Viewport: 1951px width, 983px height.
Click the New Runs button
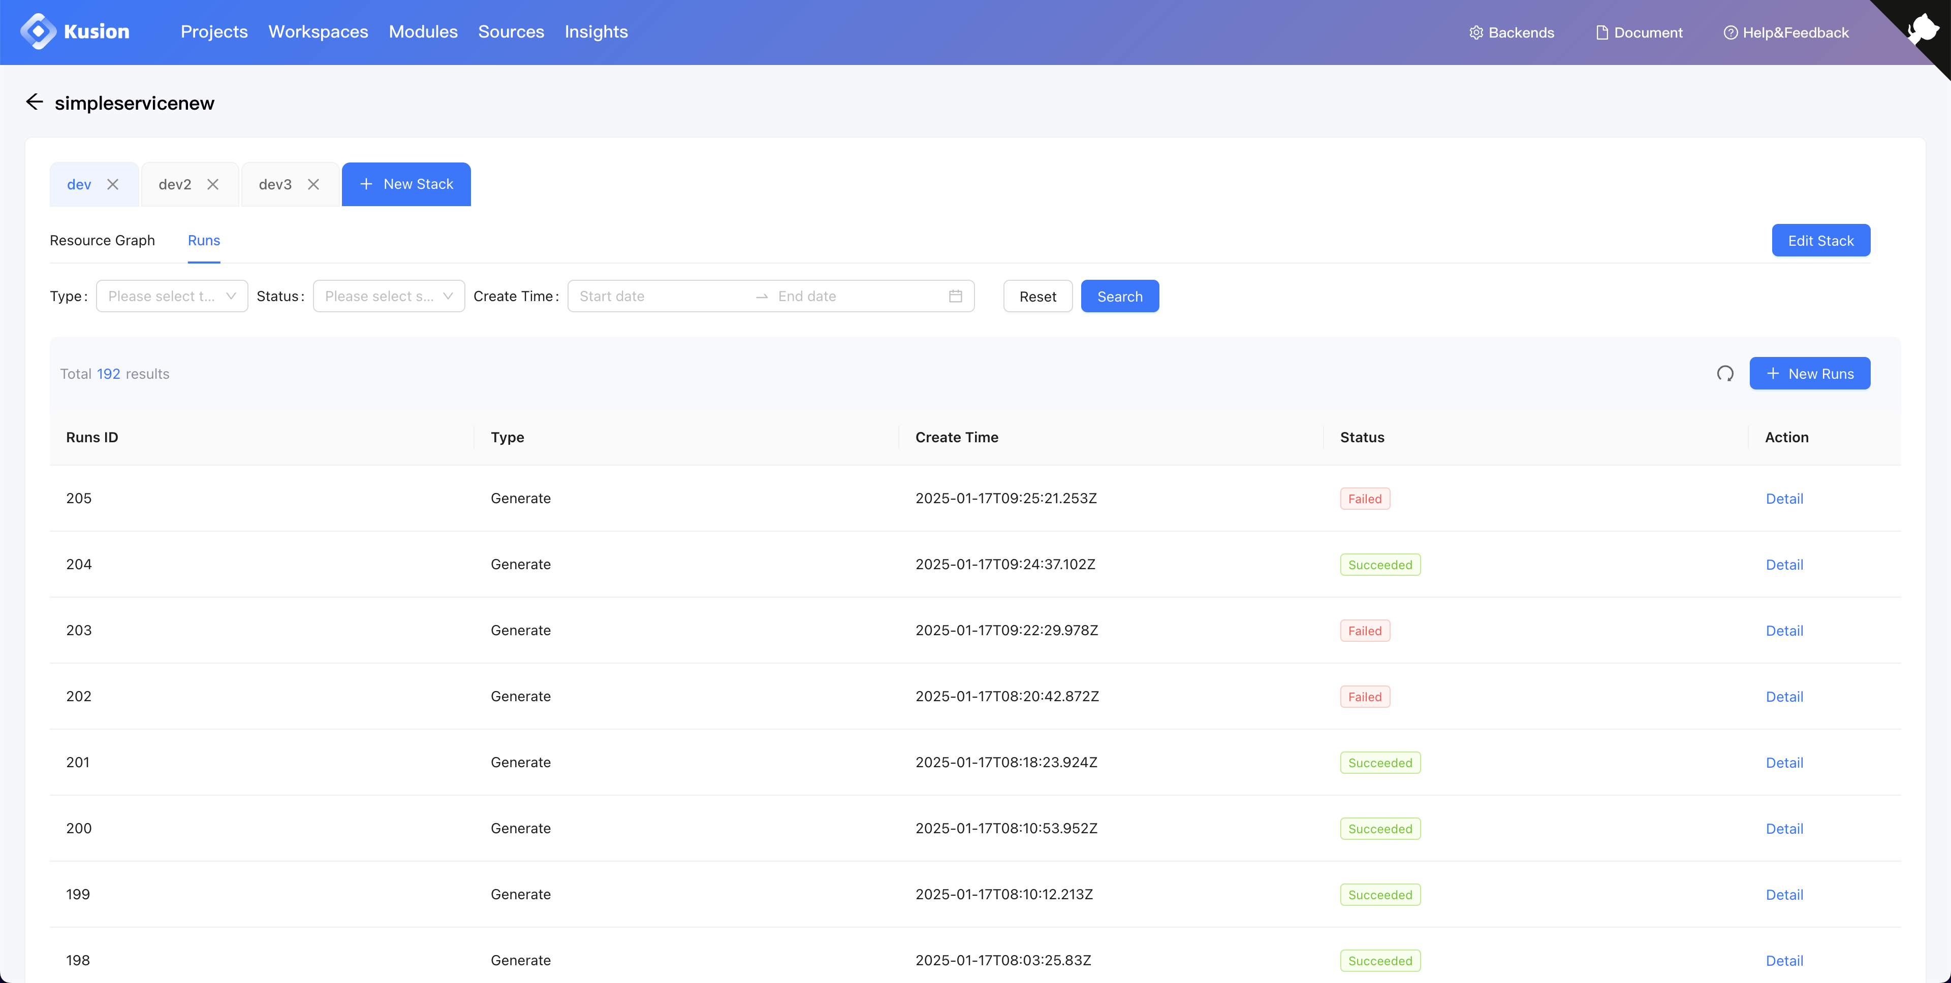1809,374
